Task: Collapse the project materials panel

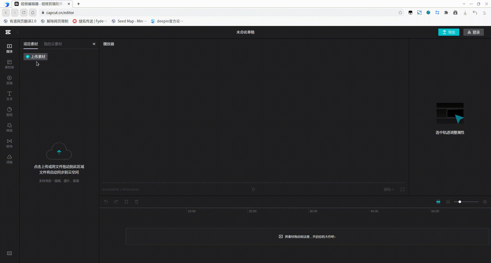Action: pyautogui.click(x=94, y=44)
